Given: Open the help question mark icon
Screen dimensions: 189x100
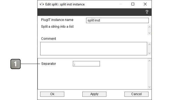Looking at the screenshot, I should (x=147, y=12).
